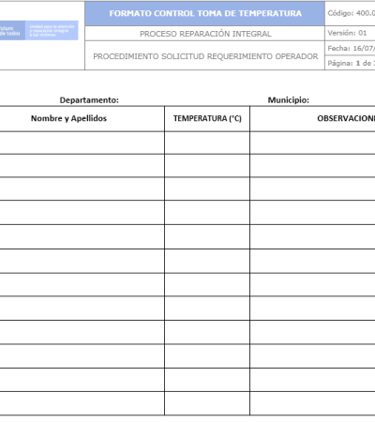This screenshot has width=375, height=422.
Task: Click the Fecha cell in header
Action: click(x=351, y=48)
